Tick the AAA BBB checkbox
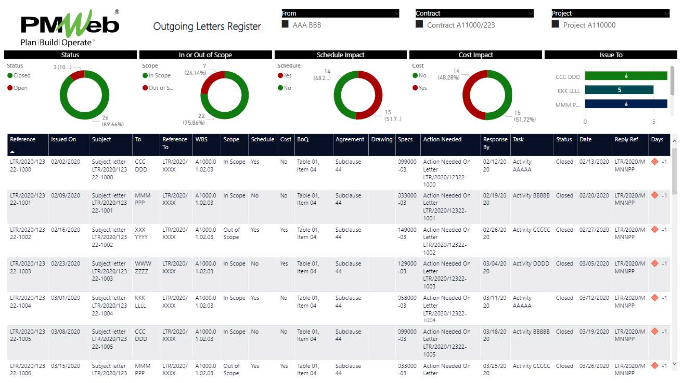This screenshot has height=383, width=683. click(285, 24)
